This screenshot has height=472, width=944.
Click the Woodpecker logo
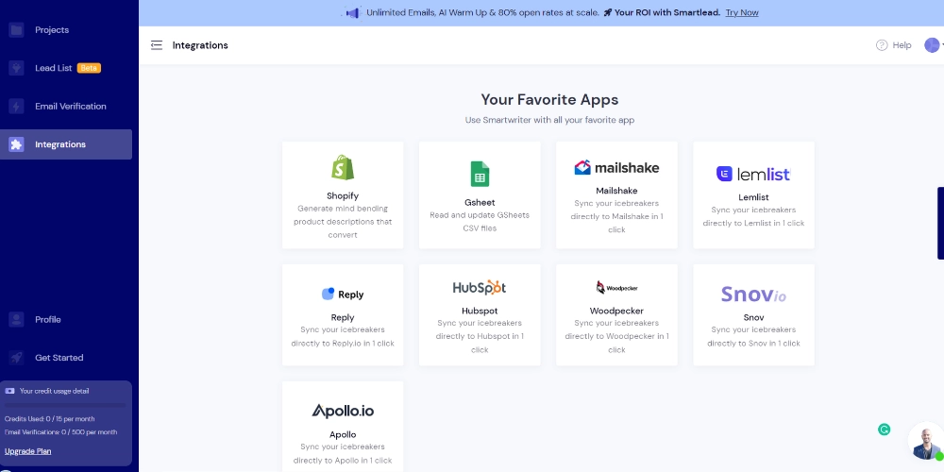click(616, 287)
